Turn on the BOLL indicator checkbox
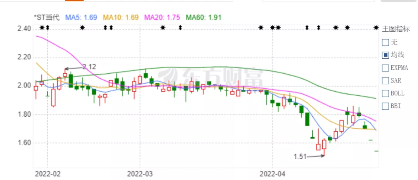Image resolution: width=418 pixels, height=180 pixels. tap(385, 93)
